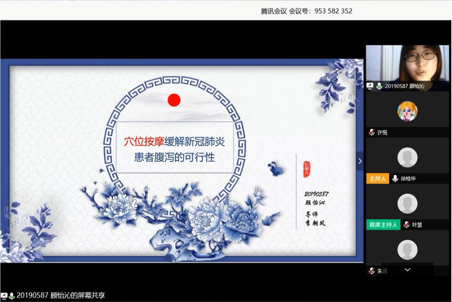Click 朱远's default avatar
452x302 pixels.
click(x=407, y=250)
